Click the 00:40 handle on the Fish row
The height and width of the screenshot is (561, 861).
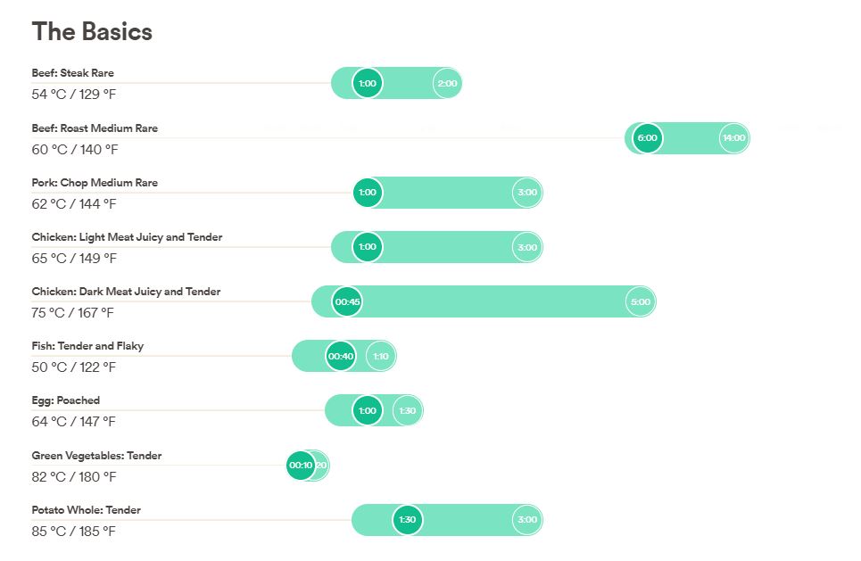(x=341, y=357)
